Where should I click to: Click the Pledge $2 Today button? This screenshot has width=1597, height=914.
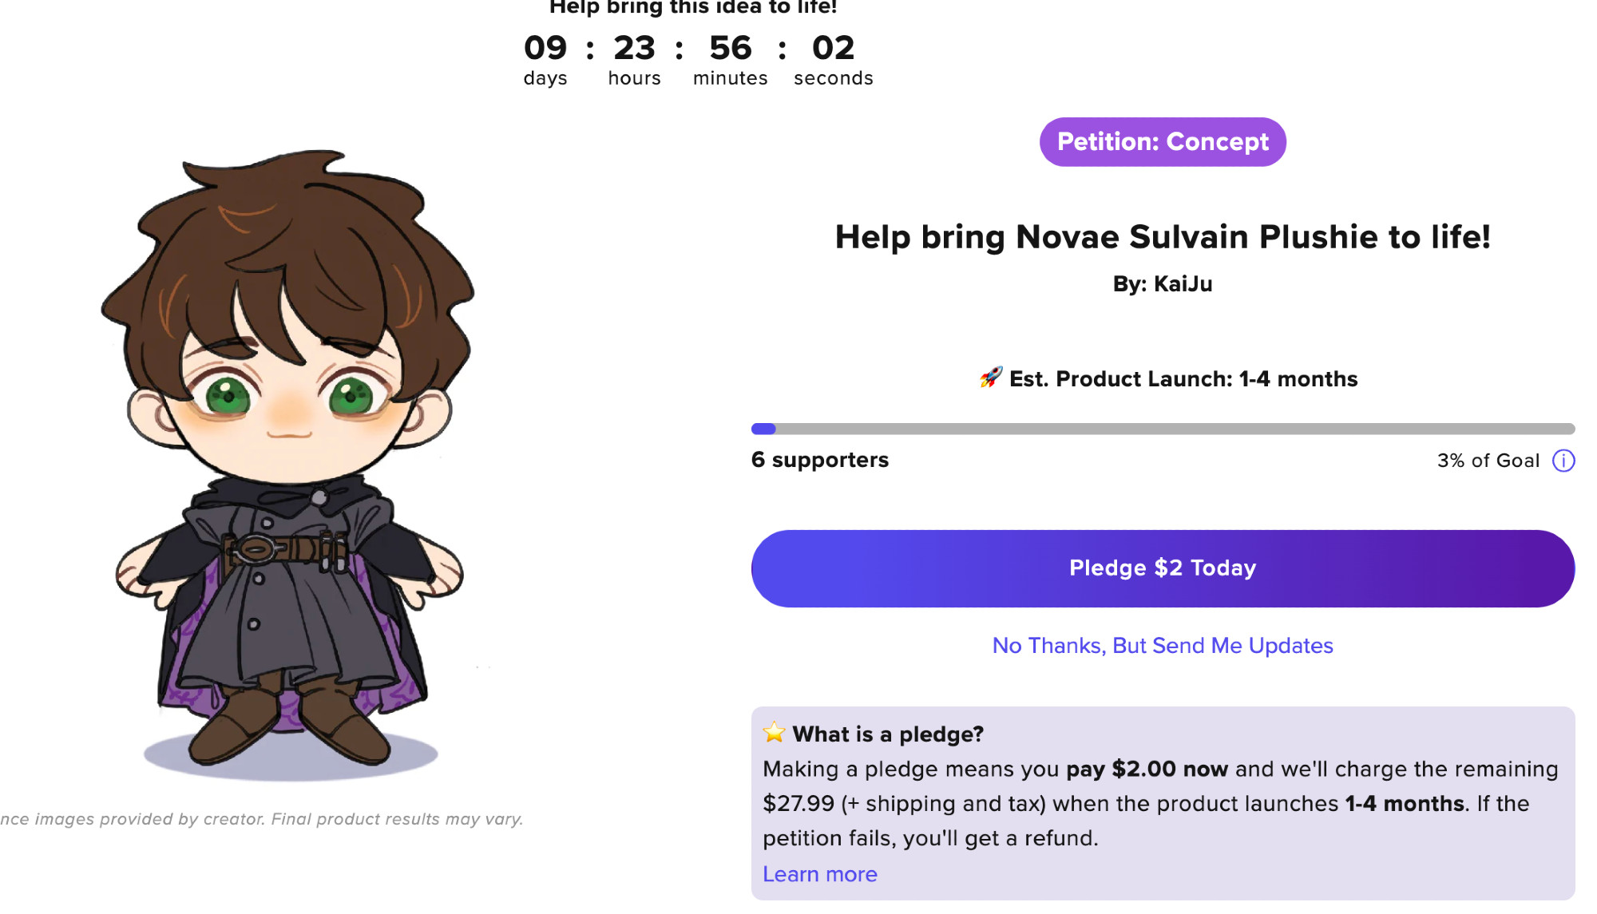[1163, 568]
